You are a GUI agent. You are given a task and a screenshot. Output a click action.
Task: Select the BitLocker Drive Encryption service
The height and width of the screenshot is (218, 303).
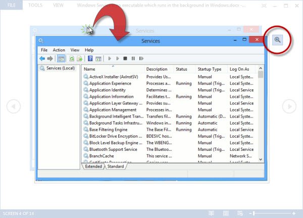click(169, 136)
